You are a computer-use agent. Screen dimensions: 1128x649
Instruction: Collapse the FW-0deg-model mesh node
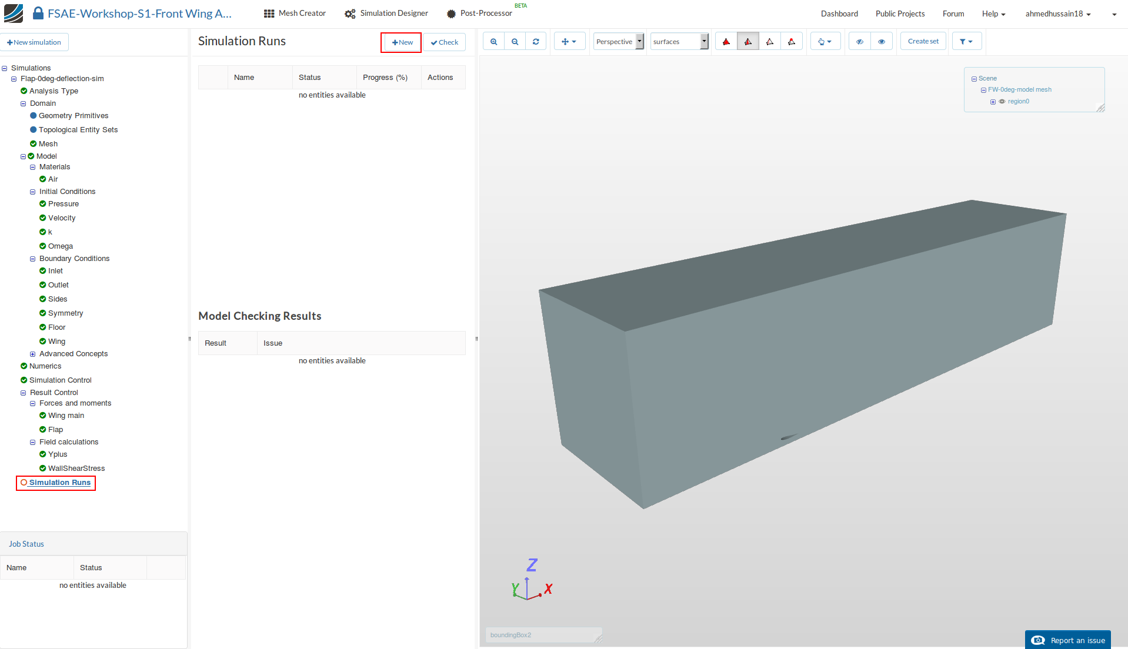coord(983,89)
